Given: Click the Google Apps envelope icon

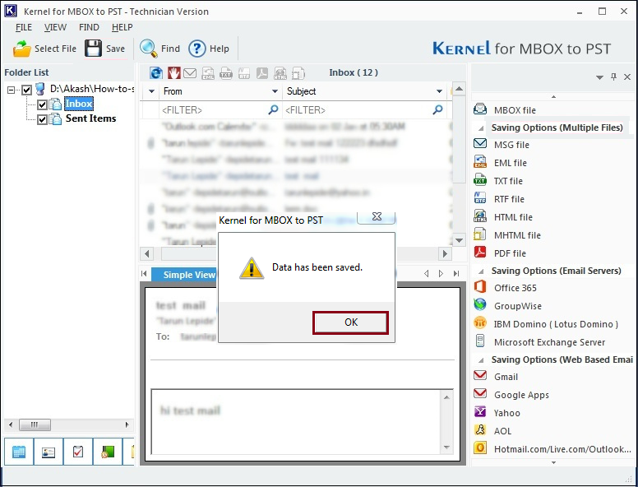Looking at the screenshot, I should click(x=480, y=393).
